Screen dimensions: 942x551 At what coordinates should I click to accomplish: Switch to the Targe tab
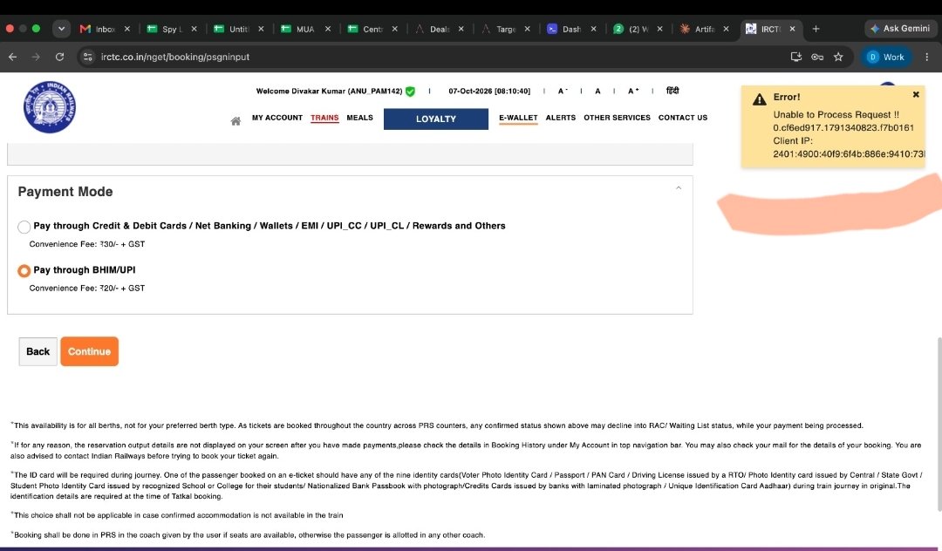click(499, 29)
